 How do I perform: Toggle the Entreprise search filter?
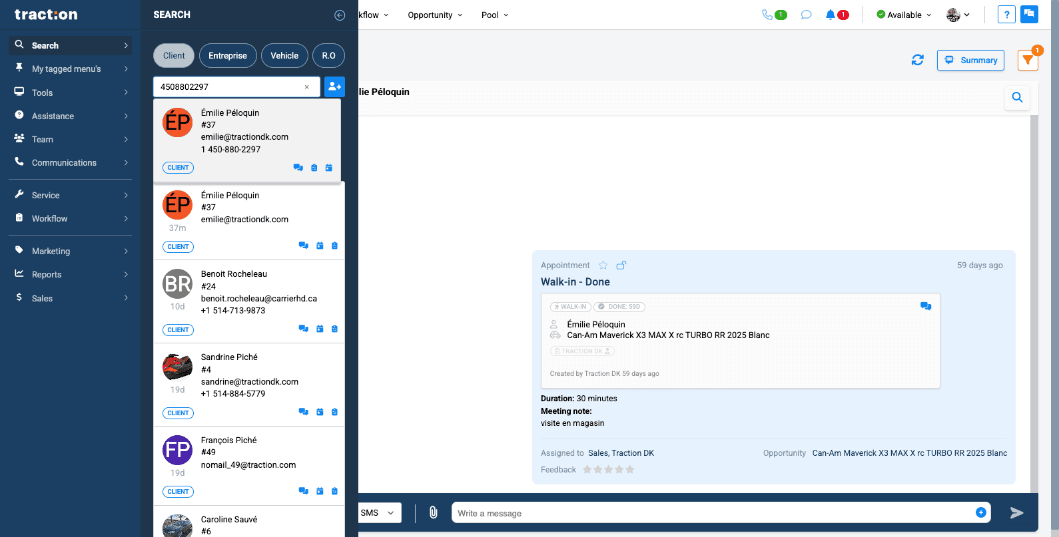[228, 56]
